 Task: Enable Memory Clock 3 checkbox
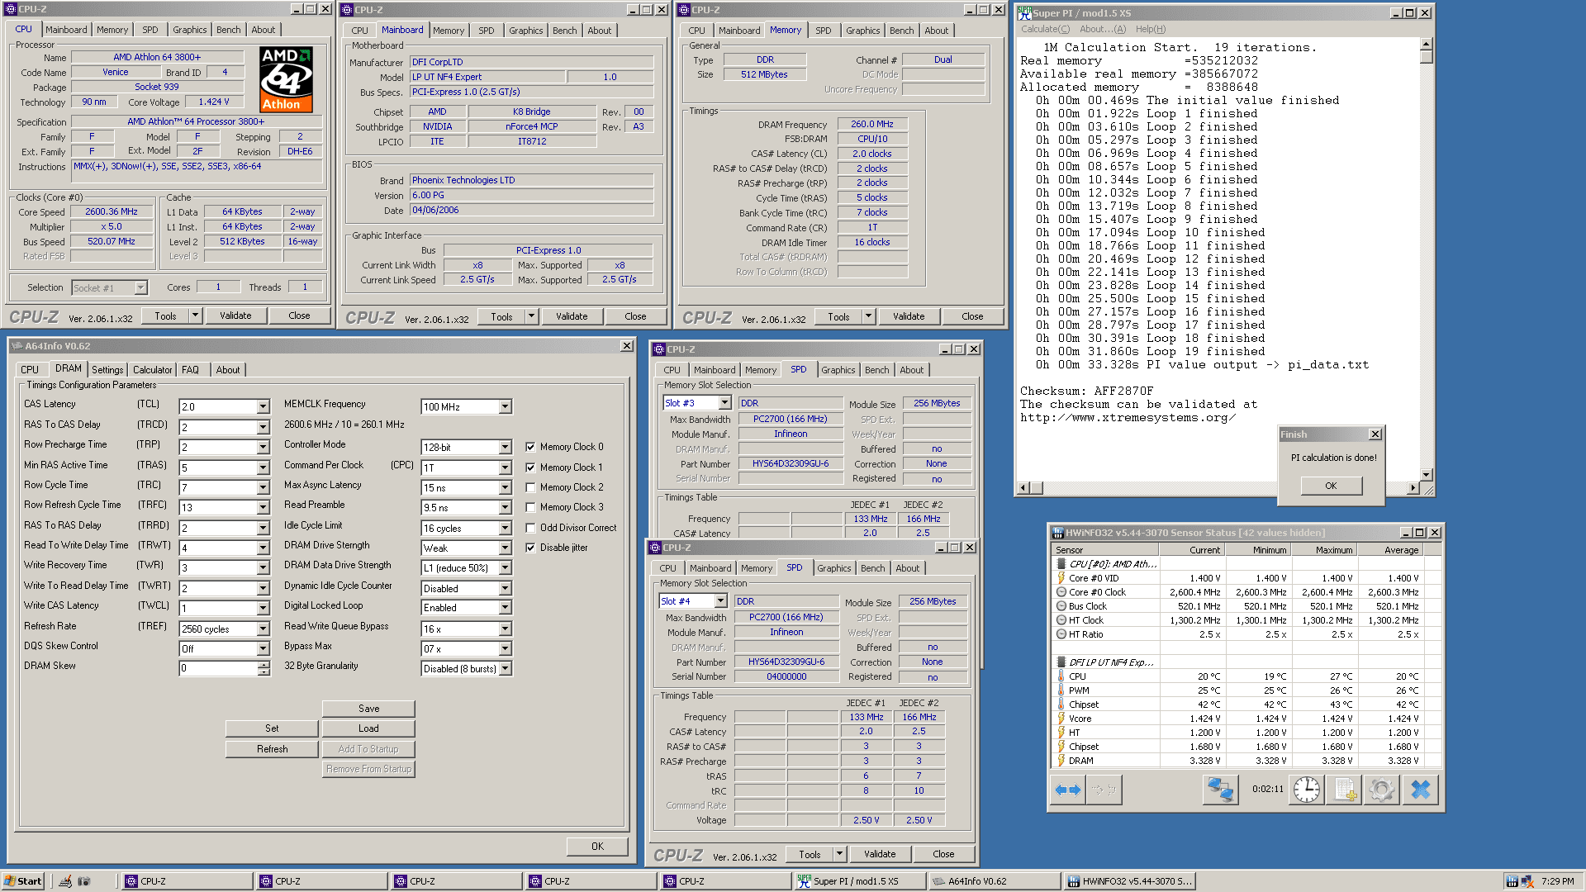point(530,507)
